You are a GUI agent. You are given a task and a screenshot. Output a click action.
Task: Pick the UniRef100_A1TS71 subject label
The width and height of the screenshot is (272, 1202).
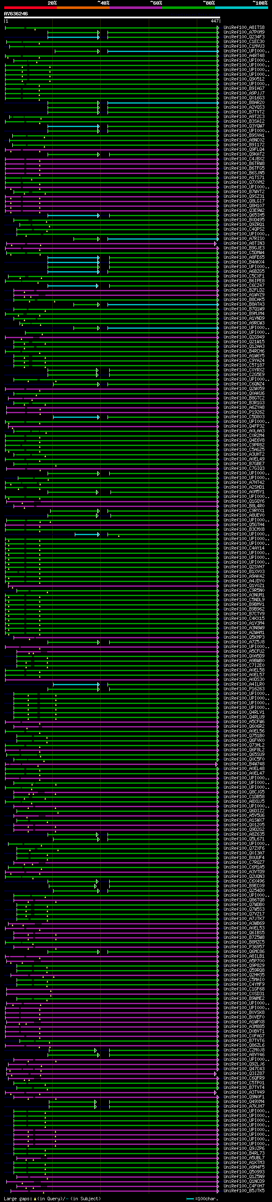(244, 177)
